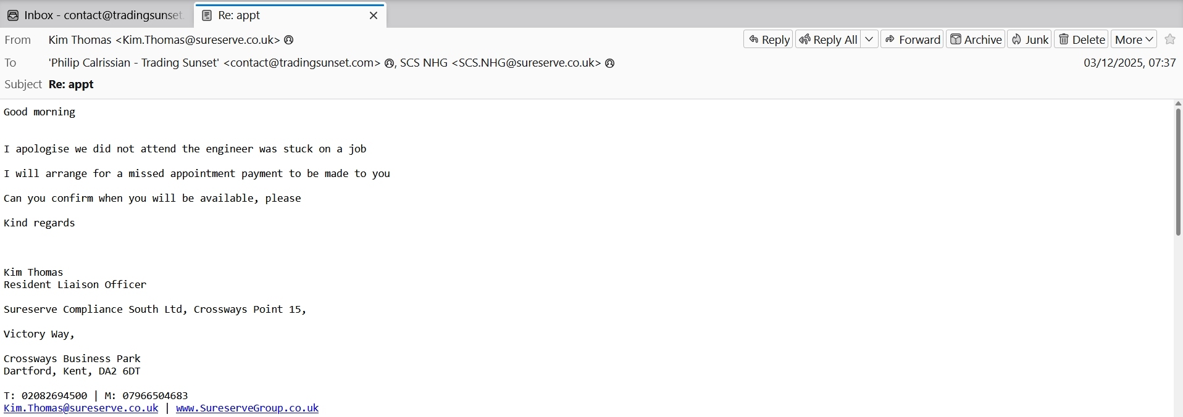The image size is (1183, 417).
Task: Click contact icon beside Kim Thomas sender address
Action: tap(288, 40)
